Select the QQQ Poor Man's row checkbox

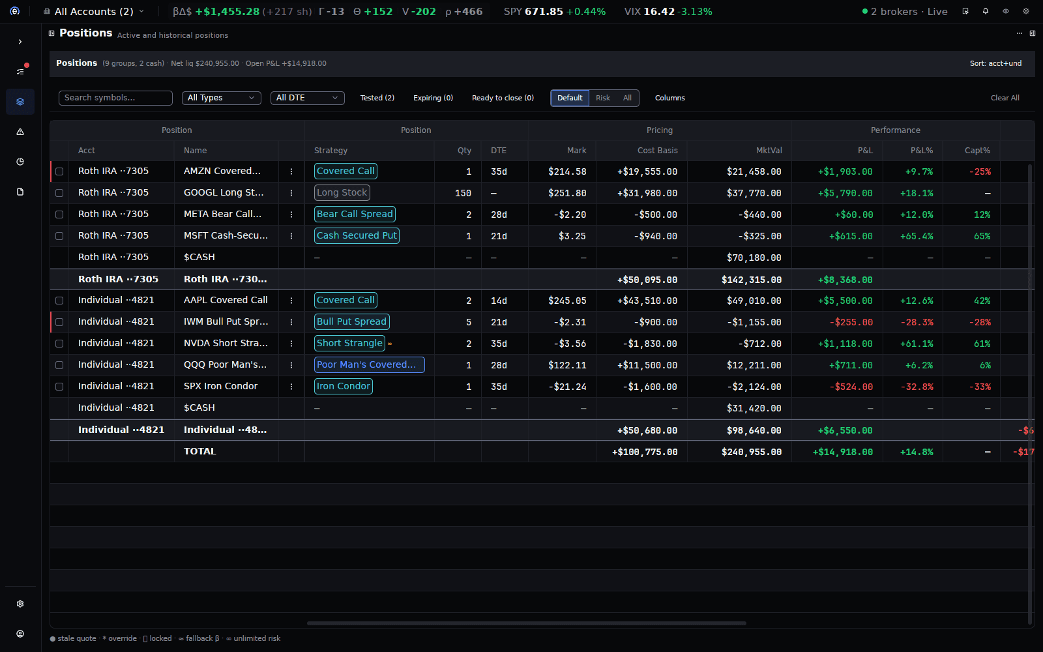pos(59,365)
